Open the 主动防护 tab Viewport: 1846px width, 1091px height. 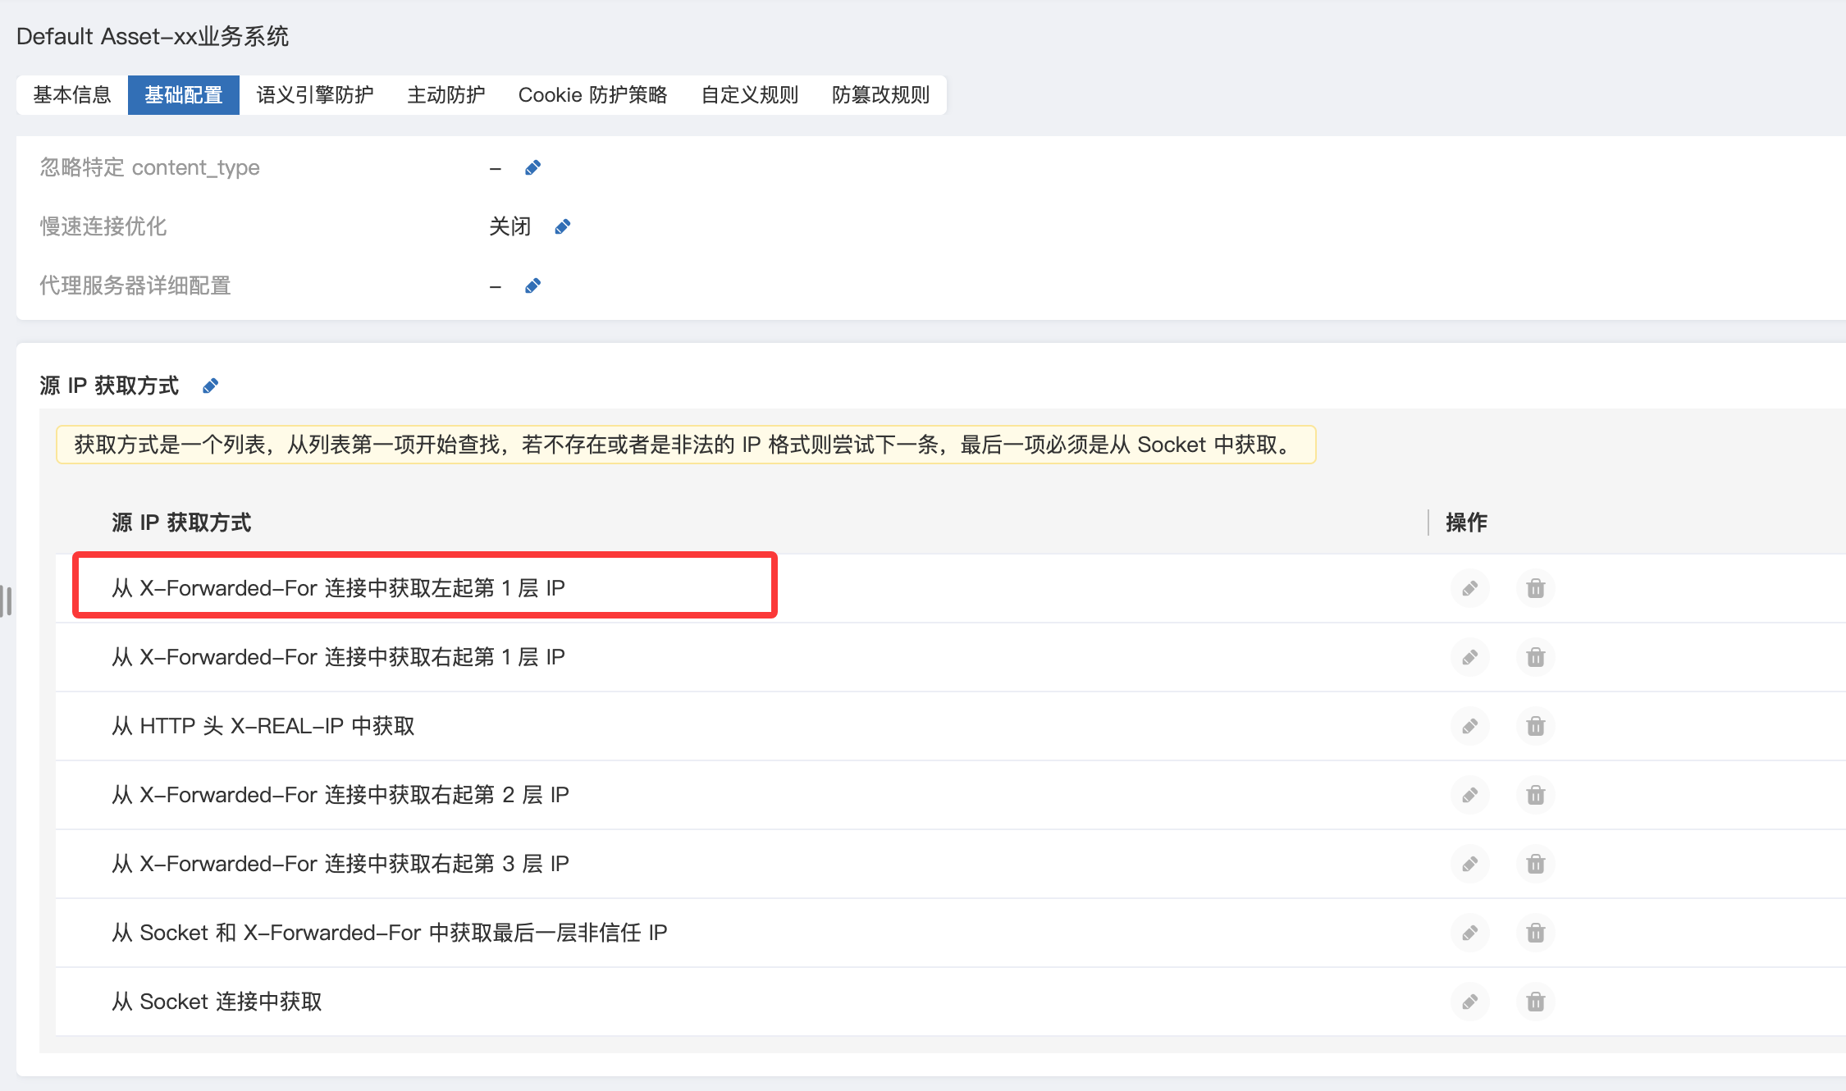(x=446, y=95)
